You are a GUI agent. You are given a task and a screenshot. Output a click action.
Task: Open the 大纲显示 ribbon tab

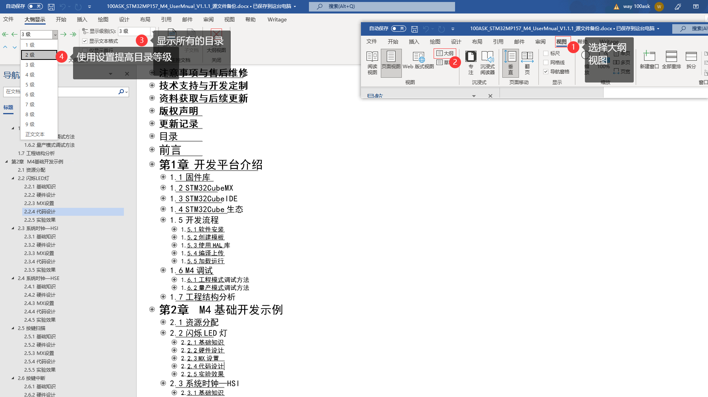point(35,19)
